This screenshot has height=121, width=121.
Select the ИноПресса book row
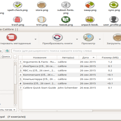(x=70, y=66)
